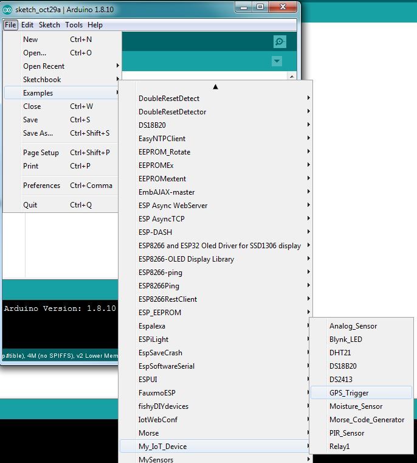Image resolution: width=417 pixels, height=463 pixels.
Task: Expand Open Recent submenu
Action: [x=61, y=66]
